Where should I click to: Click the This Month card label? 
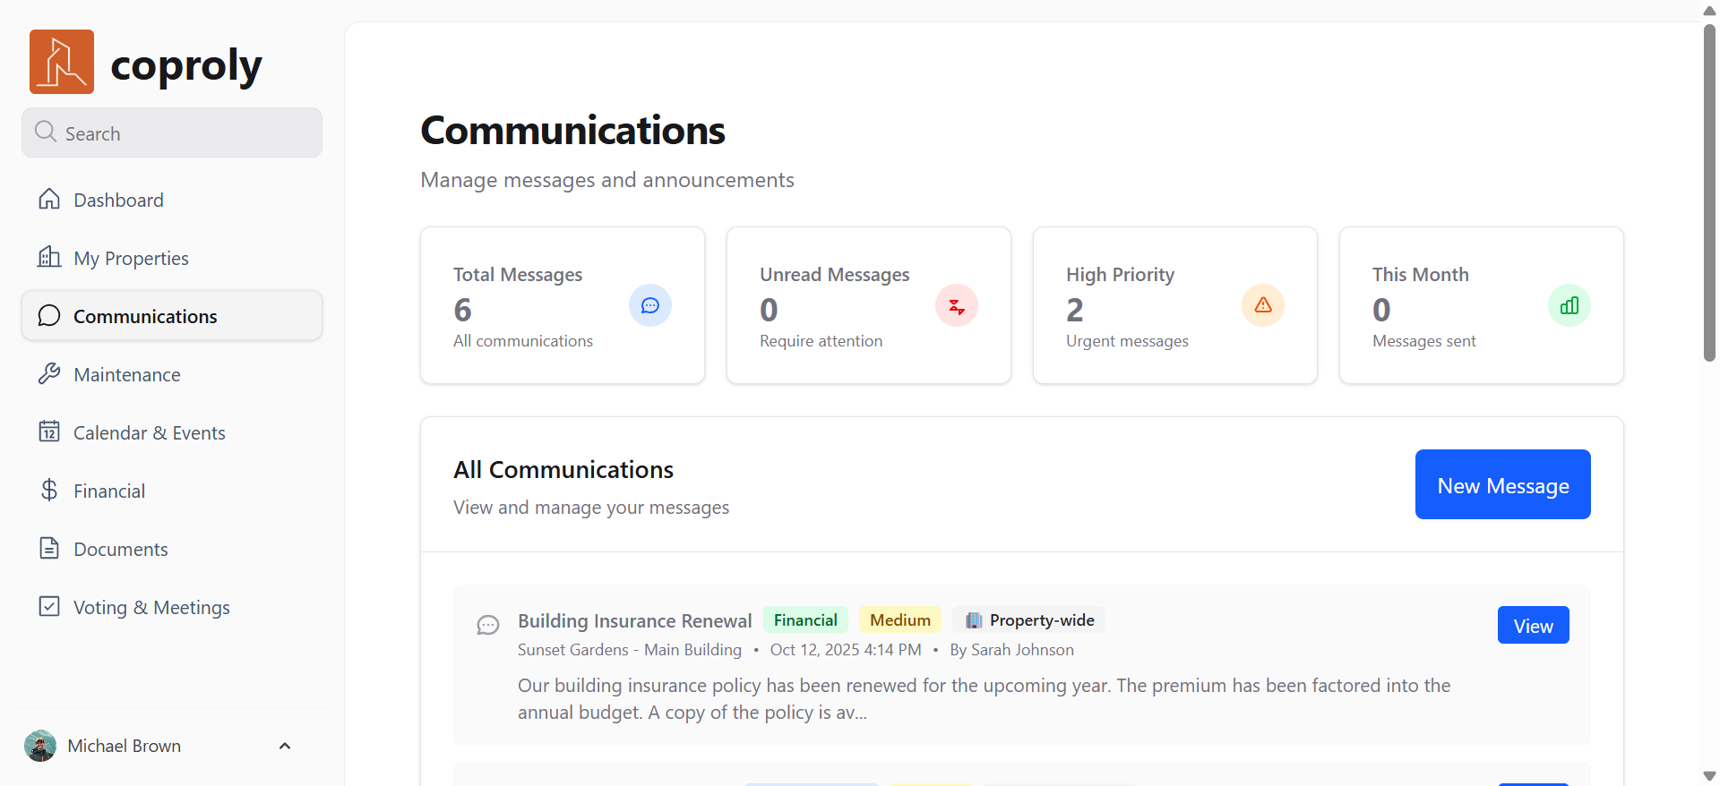[x=1421, y=274]
